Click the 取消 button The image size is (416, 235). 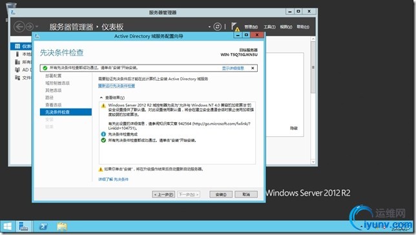[246, 194]
